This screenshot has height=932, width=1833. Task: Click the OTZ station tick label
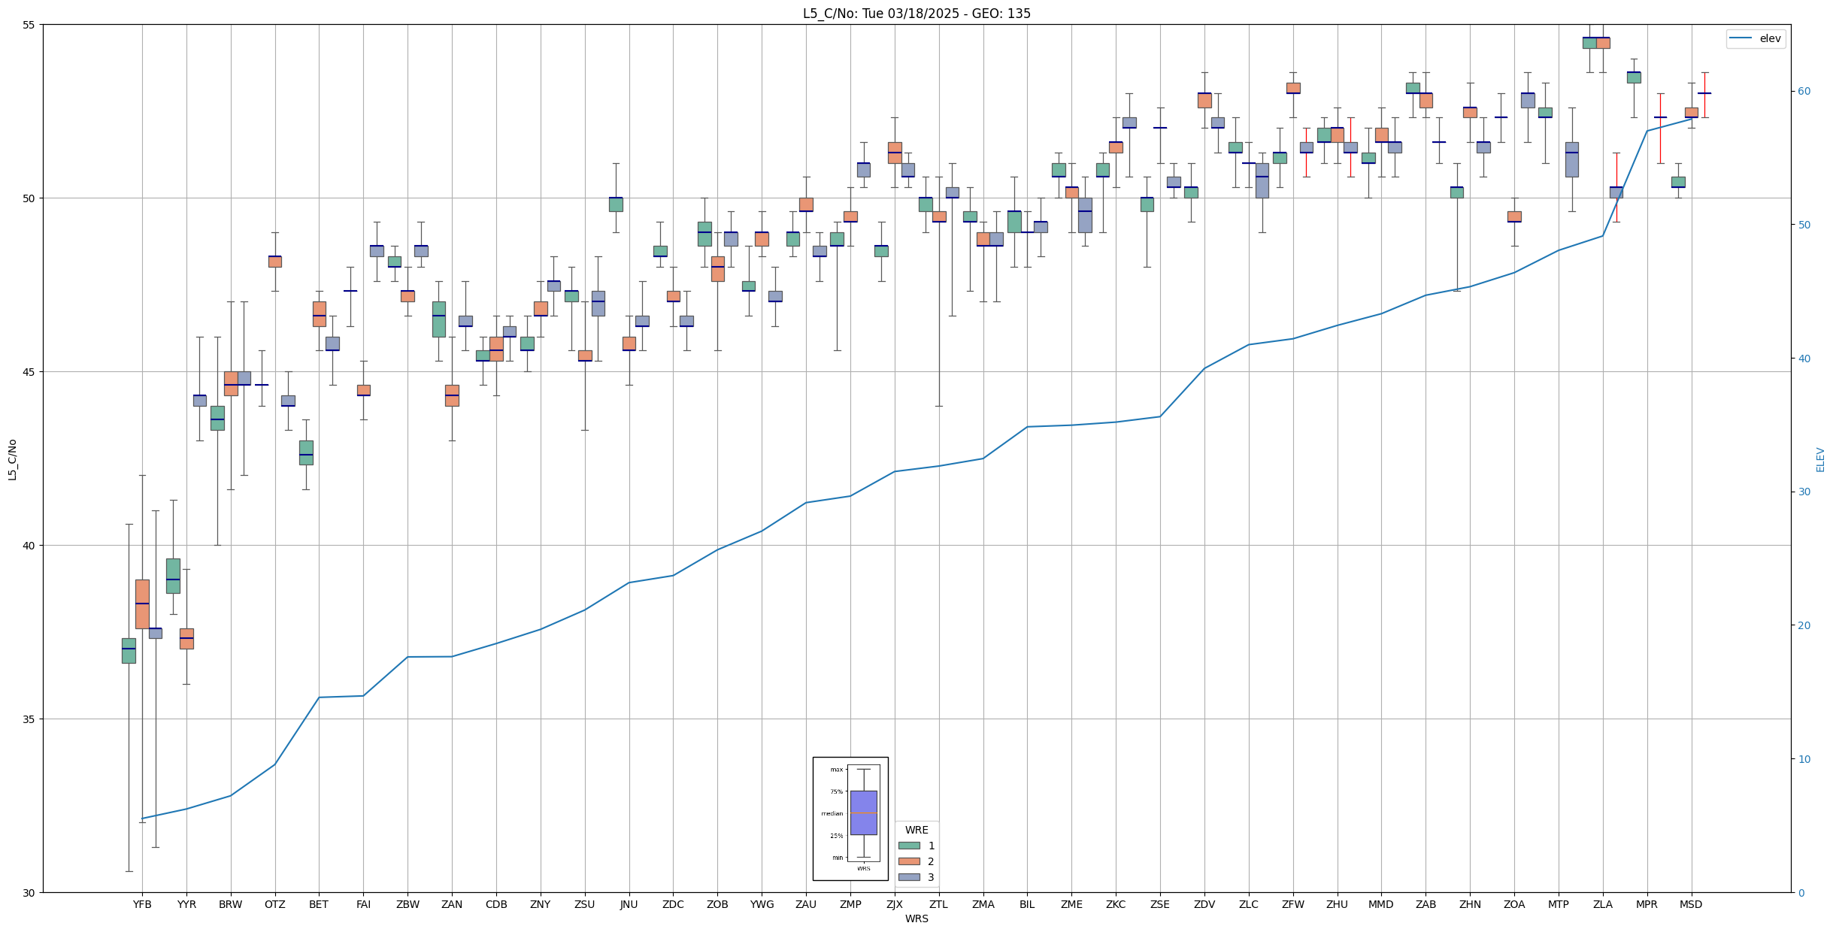tap(274, 904)
